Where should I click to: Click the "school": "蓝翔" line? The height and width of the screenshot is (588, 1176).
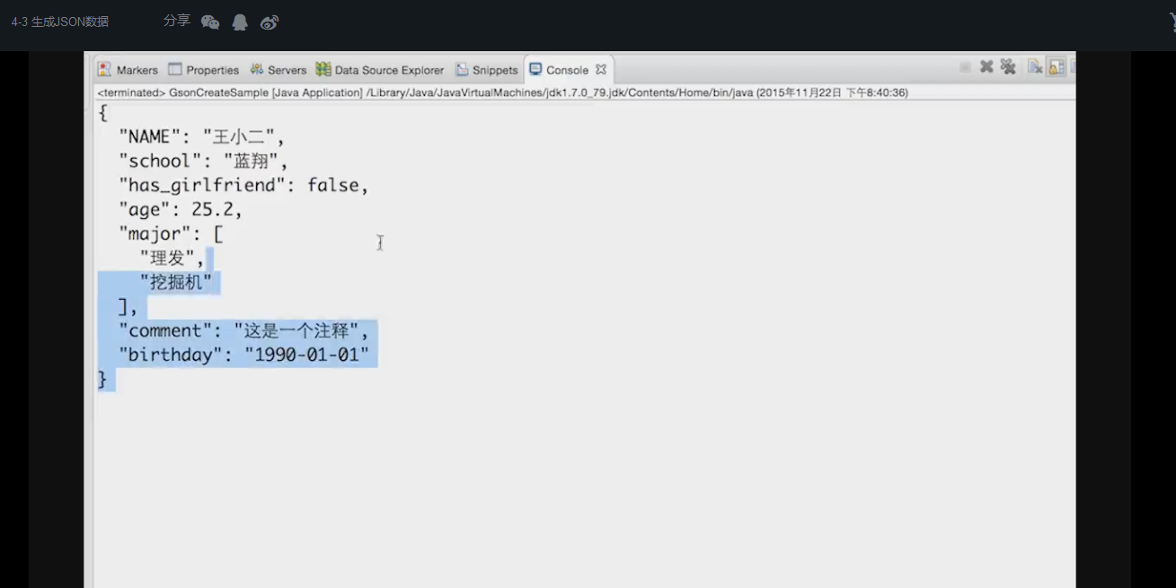[203, 162]
